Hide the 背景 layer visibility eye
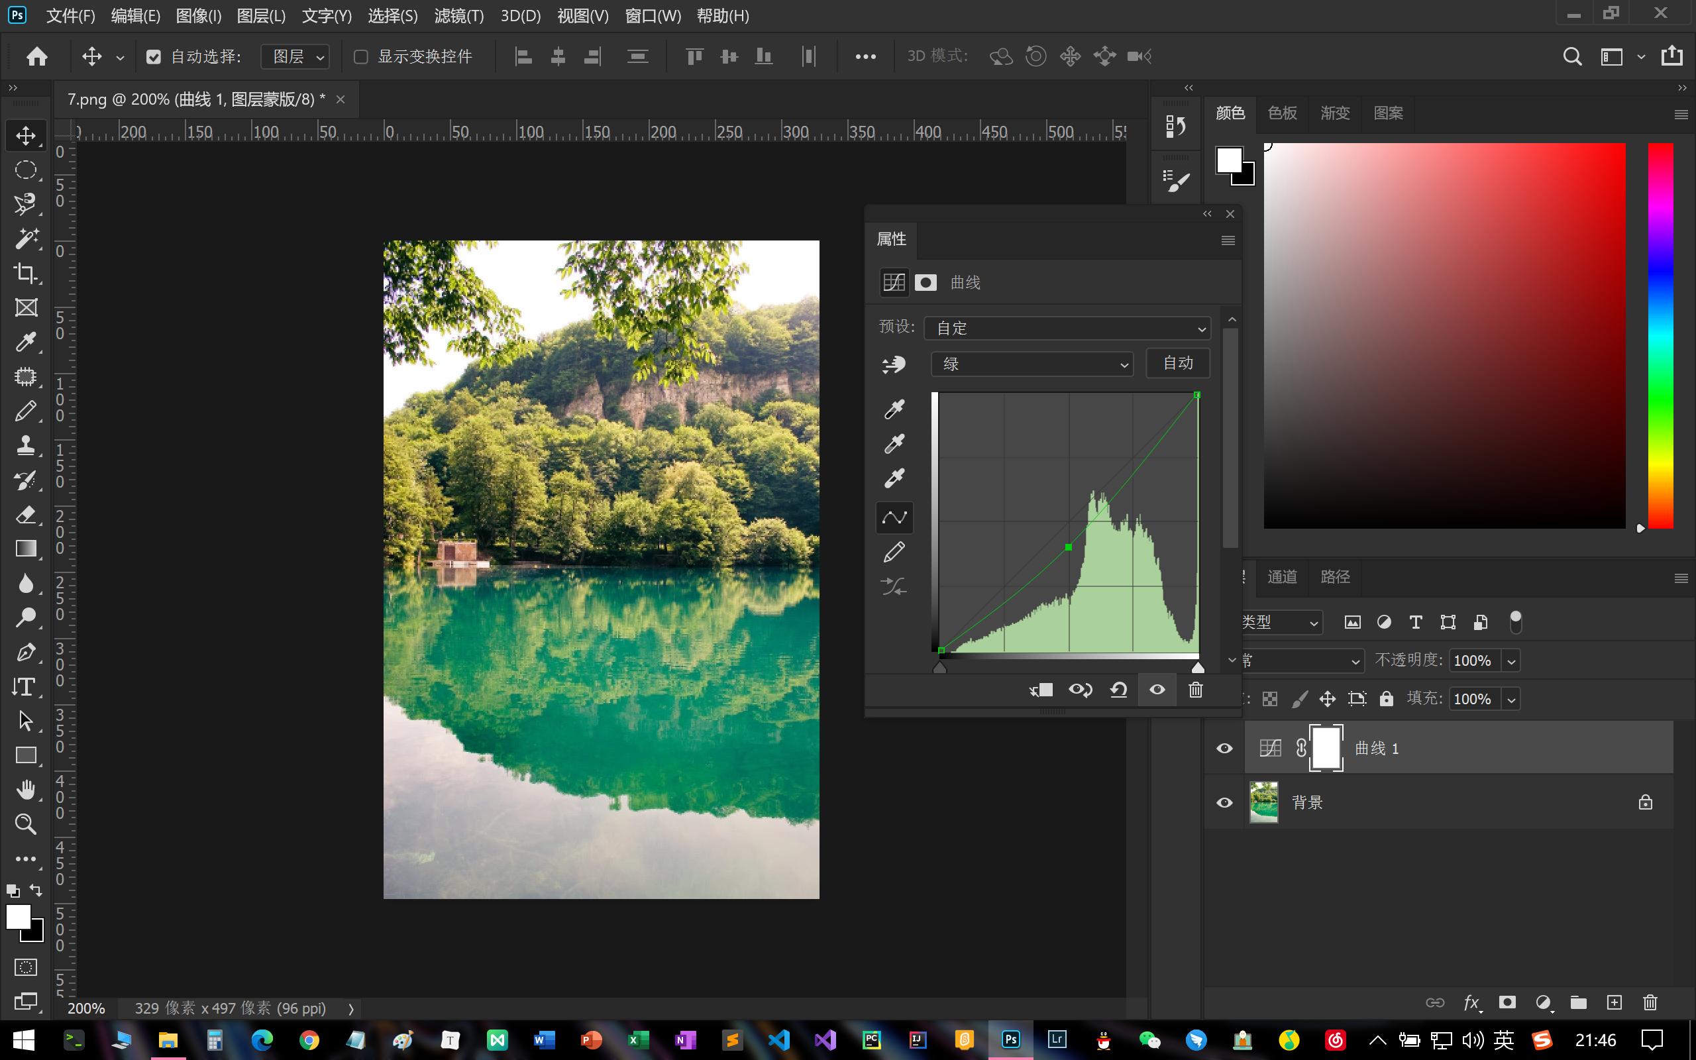 click(1224, 802)
